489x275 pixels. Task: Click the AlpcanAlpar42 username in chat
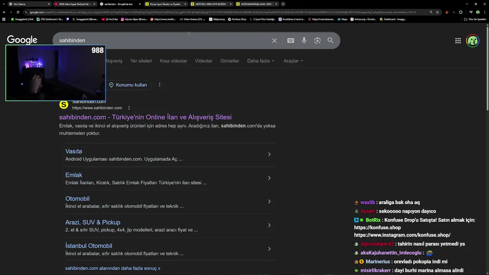coord(377,244)
